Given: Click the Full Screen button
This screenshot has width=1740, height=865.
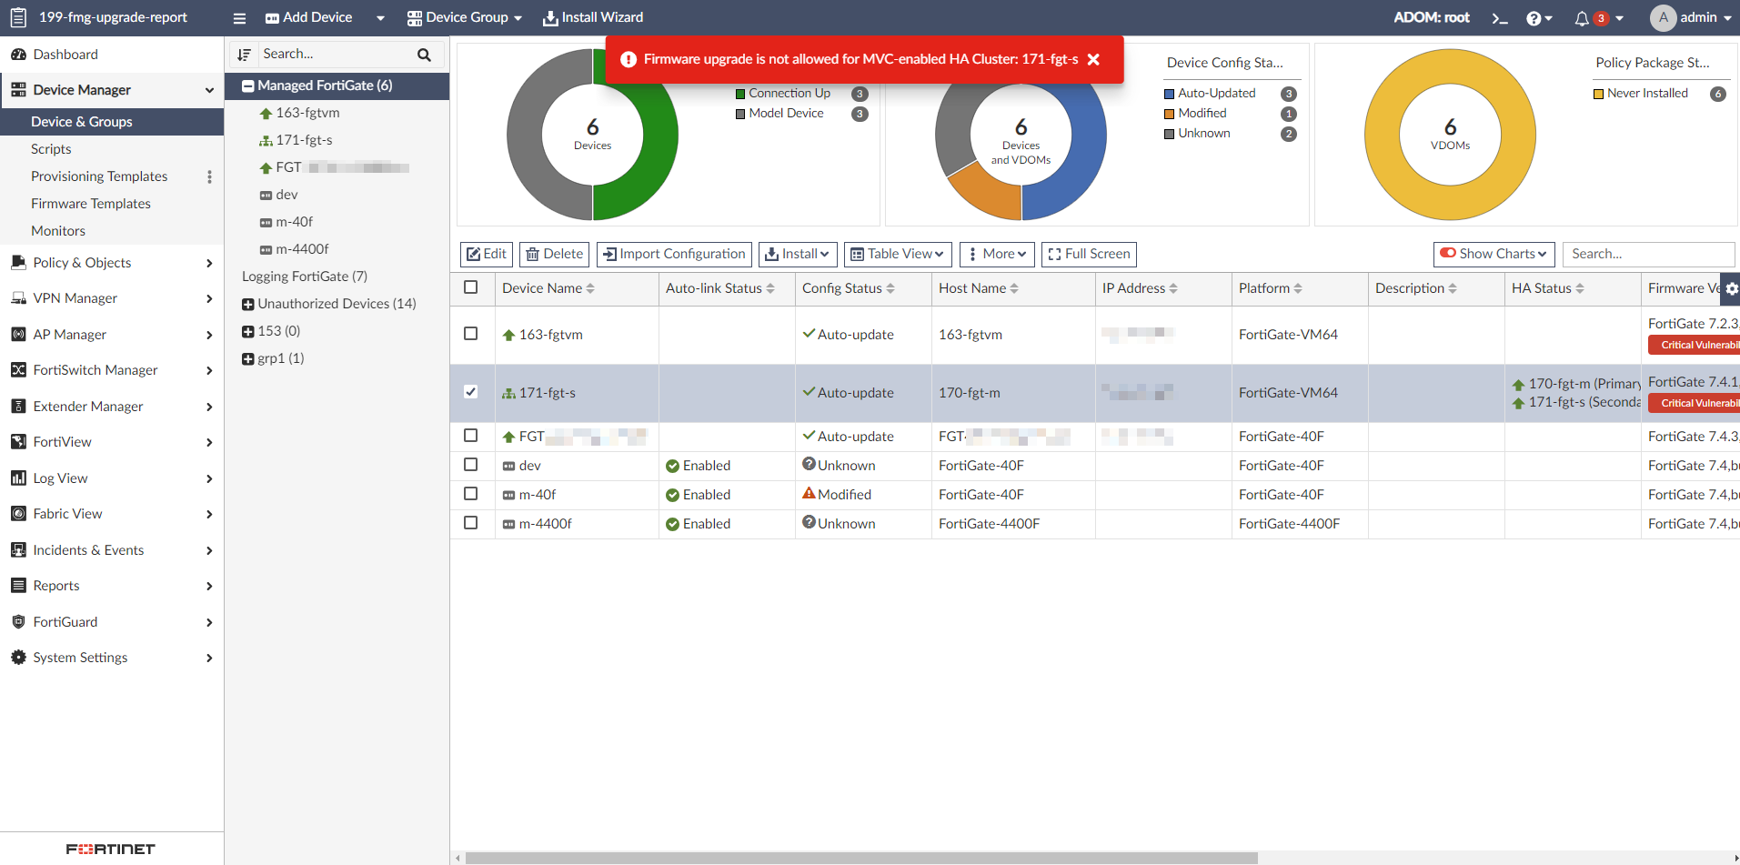Looking at the screenshot, I should 1089,254.
